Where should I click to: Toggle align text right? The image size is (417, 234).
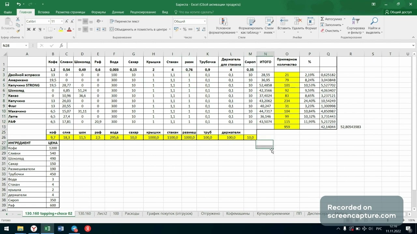tap(91, 29)
